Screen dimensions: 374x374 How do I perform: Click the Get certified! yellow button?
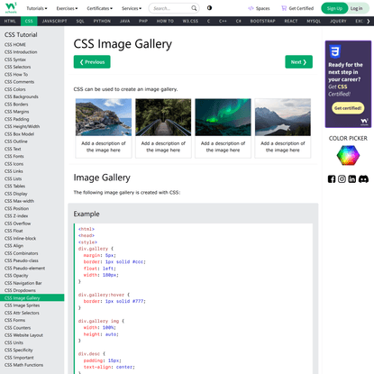(x=348, y=108)
